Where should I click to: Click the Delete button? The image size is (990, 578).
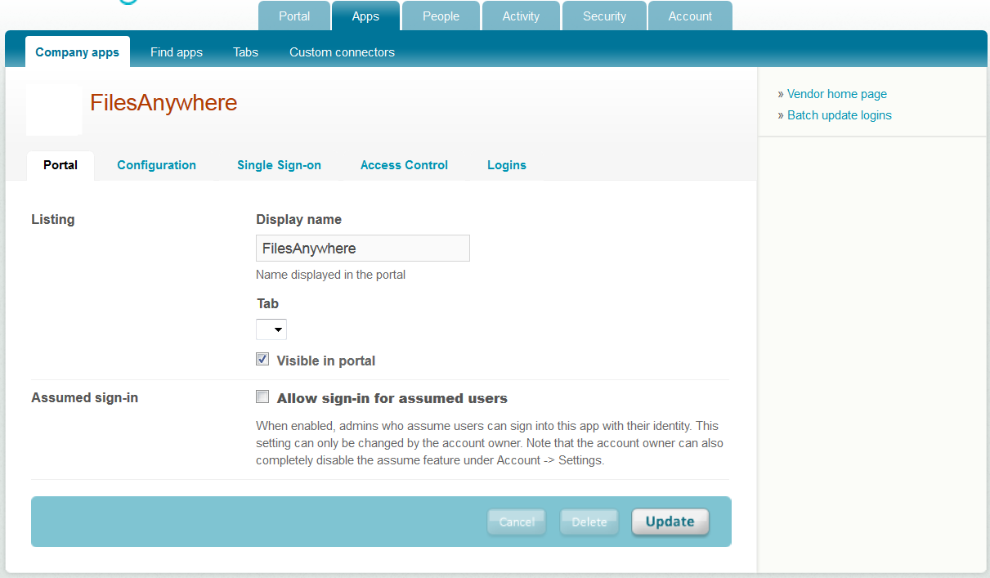[x=589, y=522]
